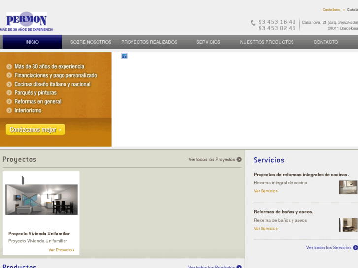
Task: Click the bullet icon beside Cocinas diseño italiano
Action: tap(9, 84)
